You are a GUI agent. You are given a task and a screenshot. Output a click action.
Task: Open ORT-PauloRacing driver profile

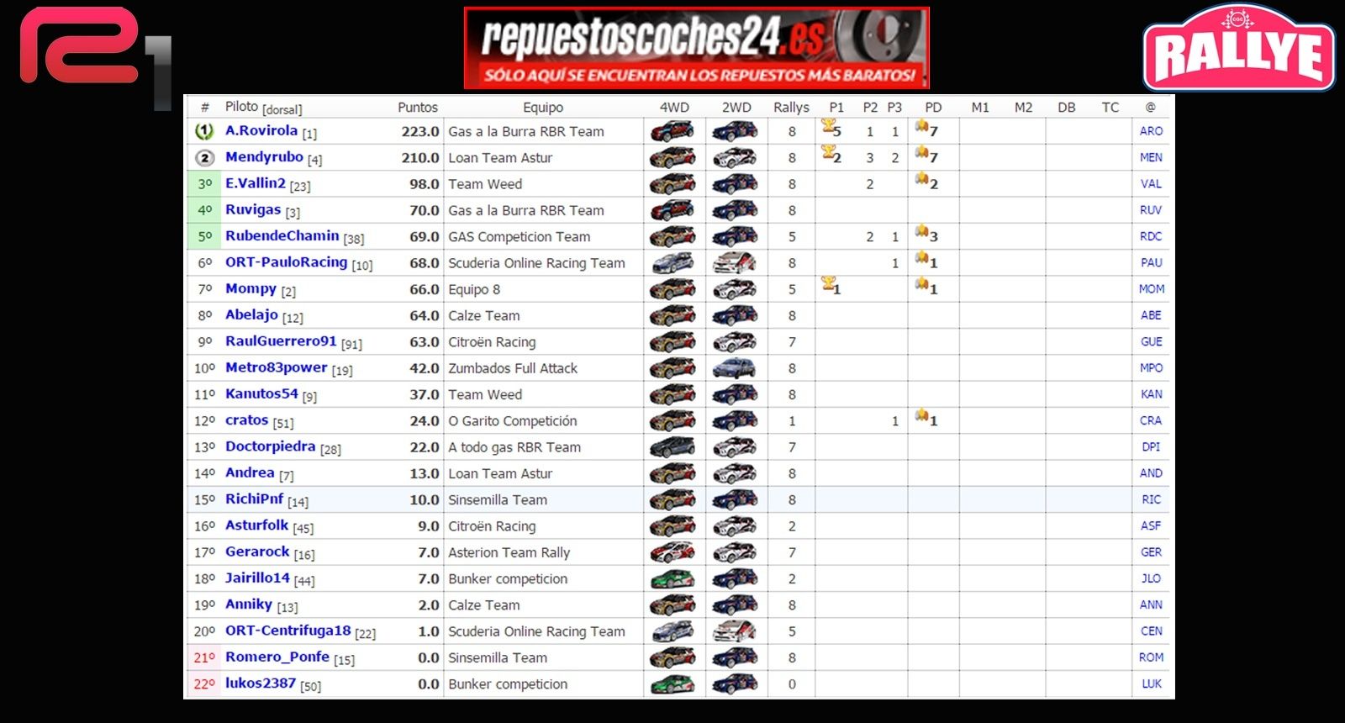(x=286, y=262)
